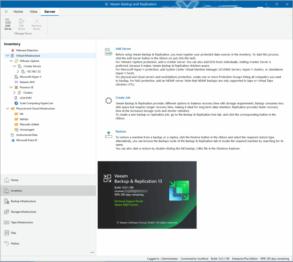Click 'Build: 13.0.1.180' in status bar

coord(220,259)
